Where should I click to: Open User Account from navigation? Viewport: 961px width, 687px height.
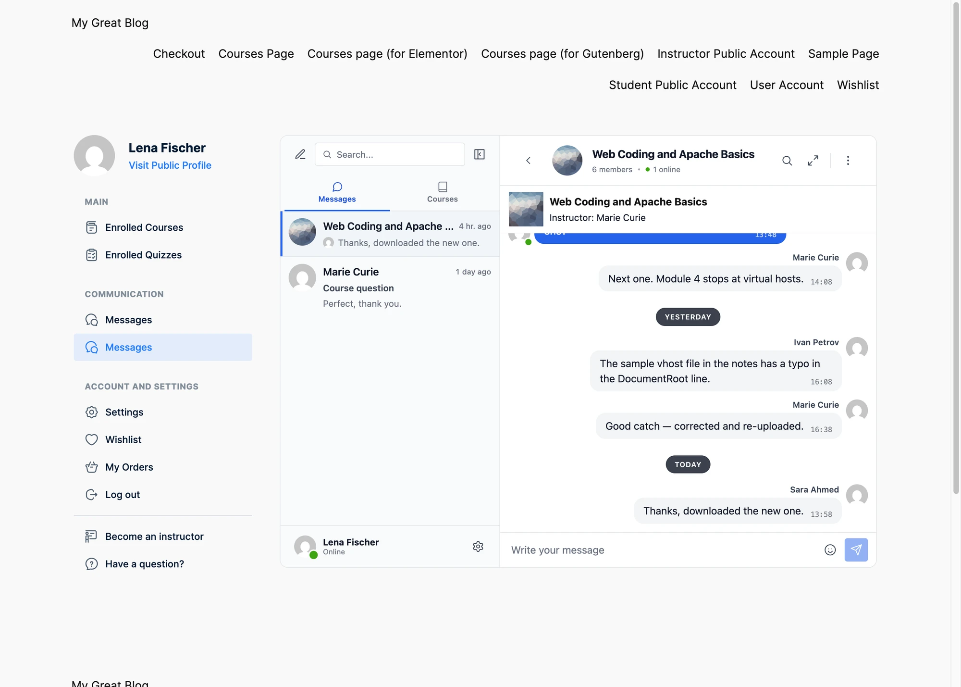(787, 85)
